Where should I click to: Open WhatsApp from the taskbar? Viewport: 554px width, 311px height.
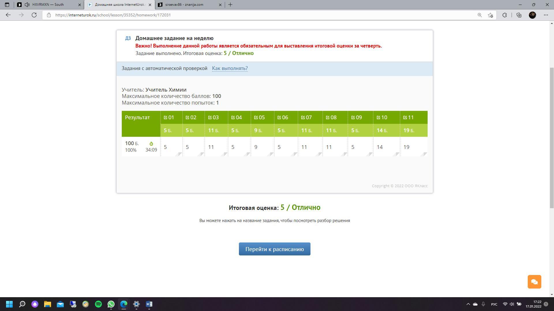point(111,304)
